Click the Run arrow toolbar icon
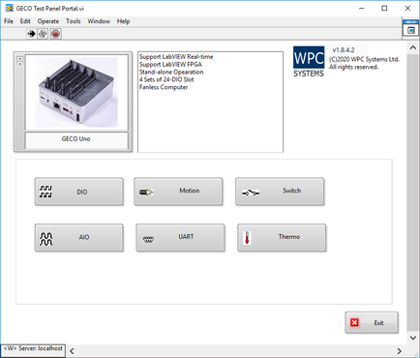 [x=31, y=34]
